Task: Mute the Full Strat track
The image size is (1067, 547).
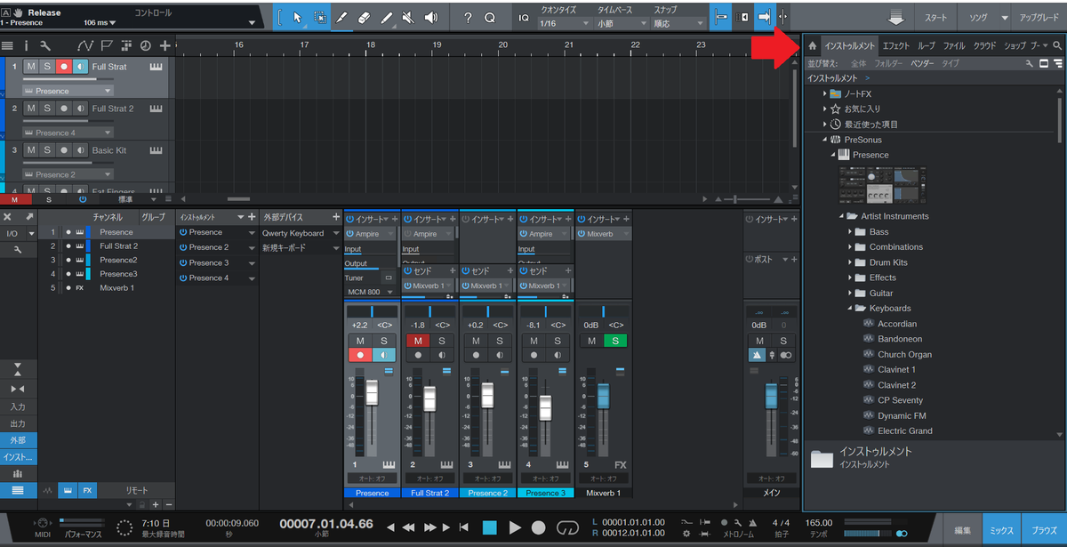Action: (x=31, y=67)
